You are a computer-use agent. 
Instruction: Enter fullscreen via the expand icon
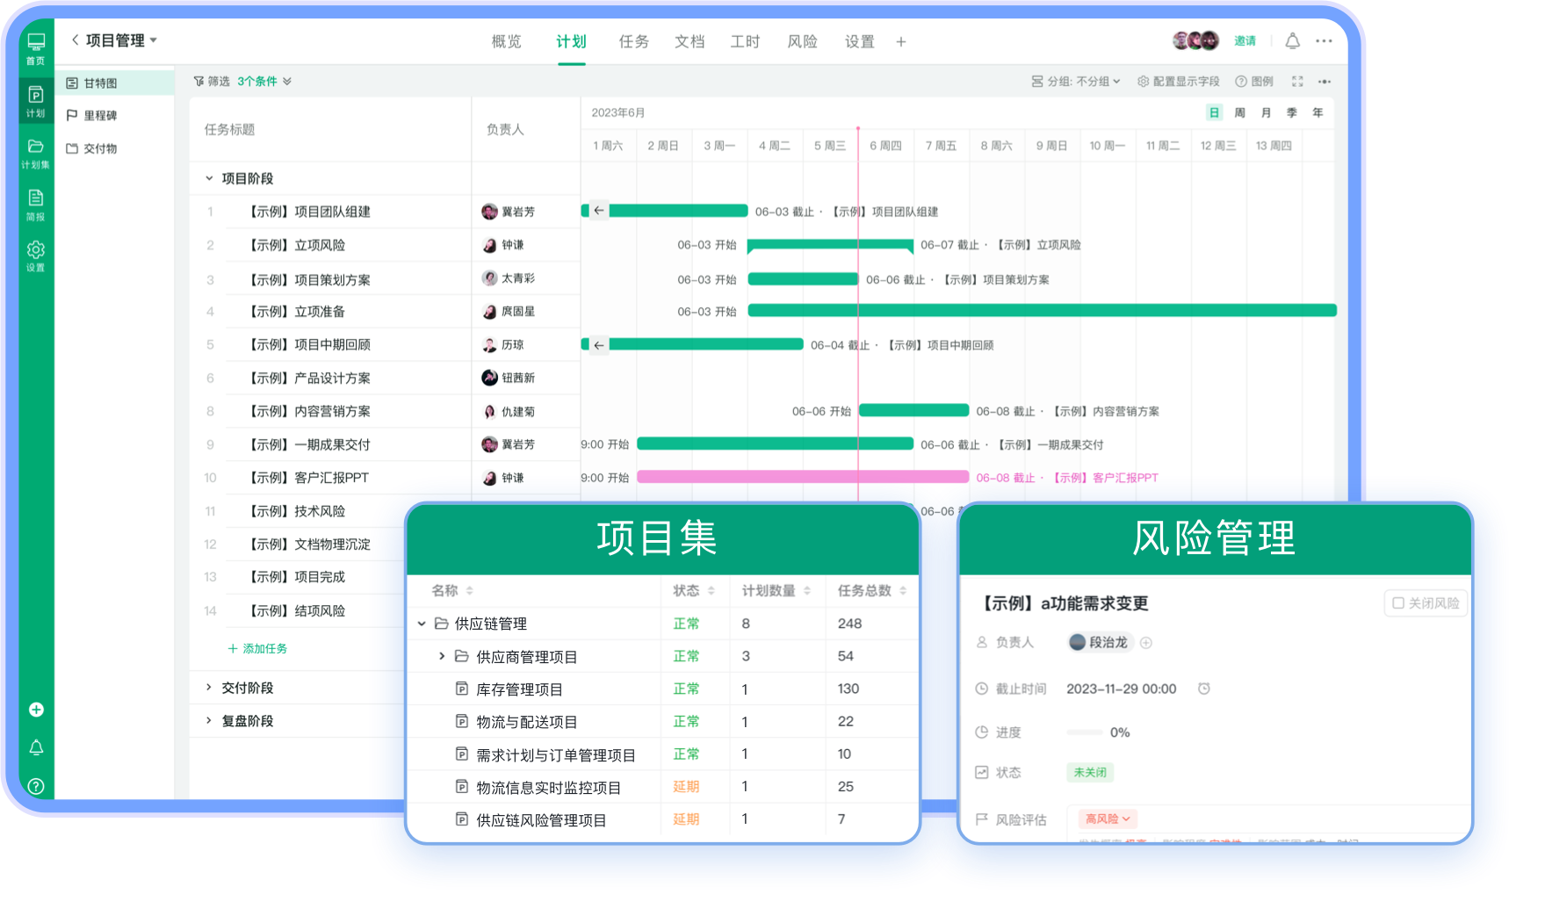point(1297,81)
